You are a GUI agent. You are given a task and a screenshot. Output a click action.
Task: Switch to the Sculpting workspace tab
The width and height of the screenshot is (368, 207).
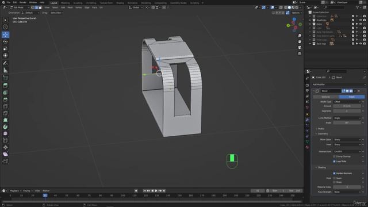pos(78,3)
